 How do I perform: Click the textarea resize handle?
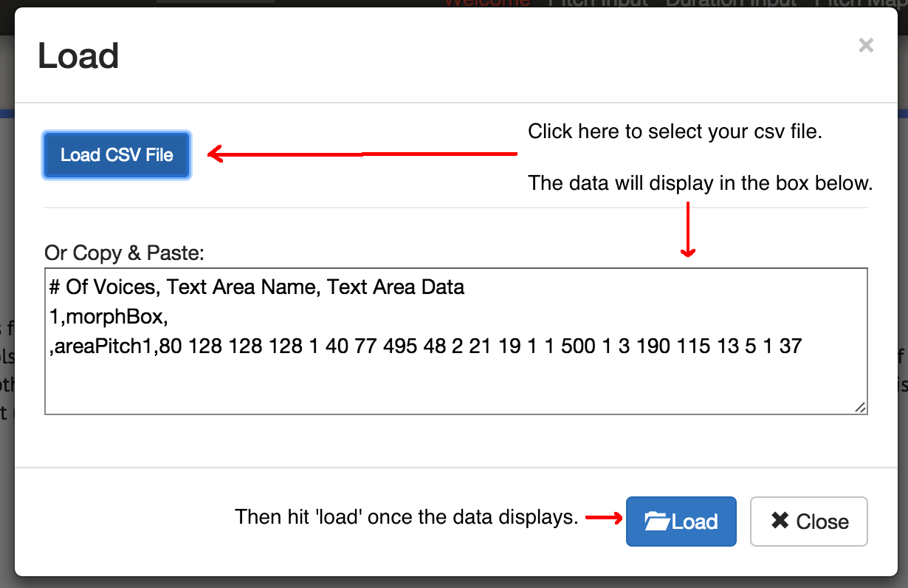[859, 406]
